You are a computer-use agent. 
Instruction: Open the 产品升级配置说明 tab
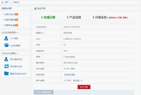point(44,92)
